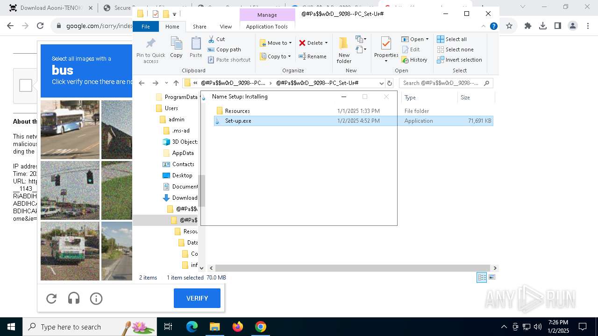Screen dimensions: 598x336
Task: Go up one folder level
Action: pos(176,83)
